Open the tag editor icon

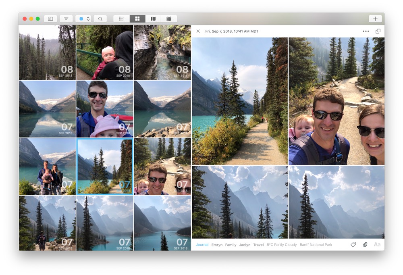tap(353, 245)
